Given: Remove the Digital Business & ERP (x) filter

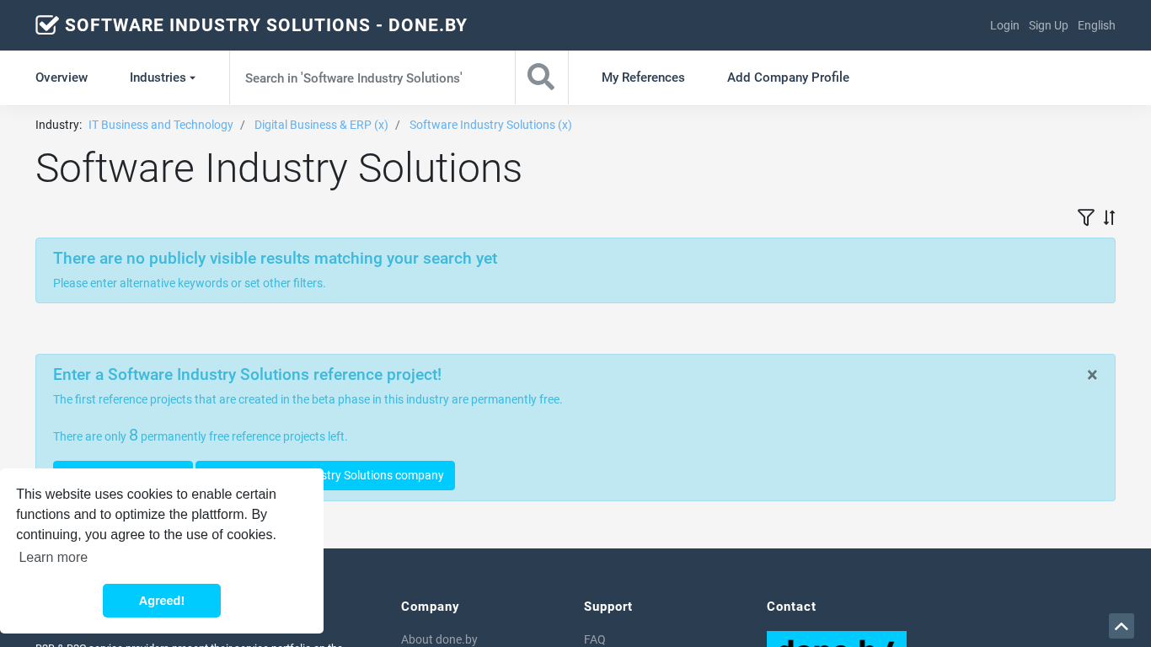Looking at the screenshot, I should click(x=321, y=125).
